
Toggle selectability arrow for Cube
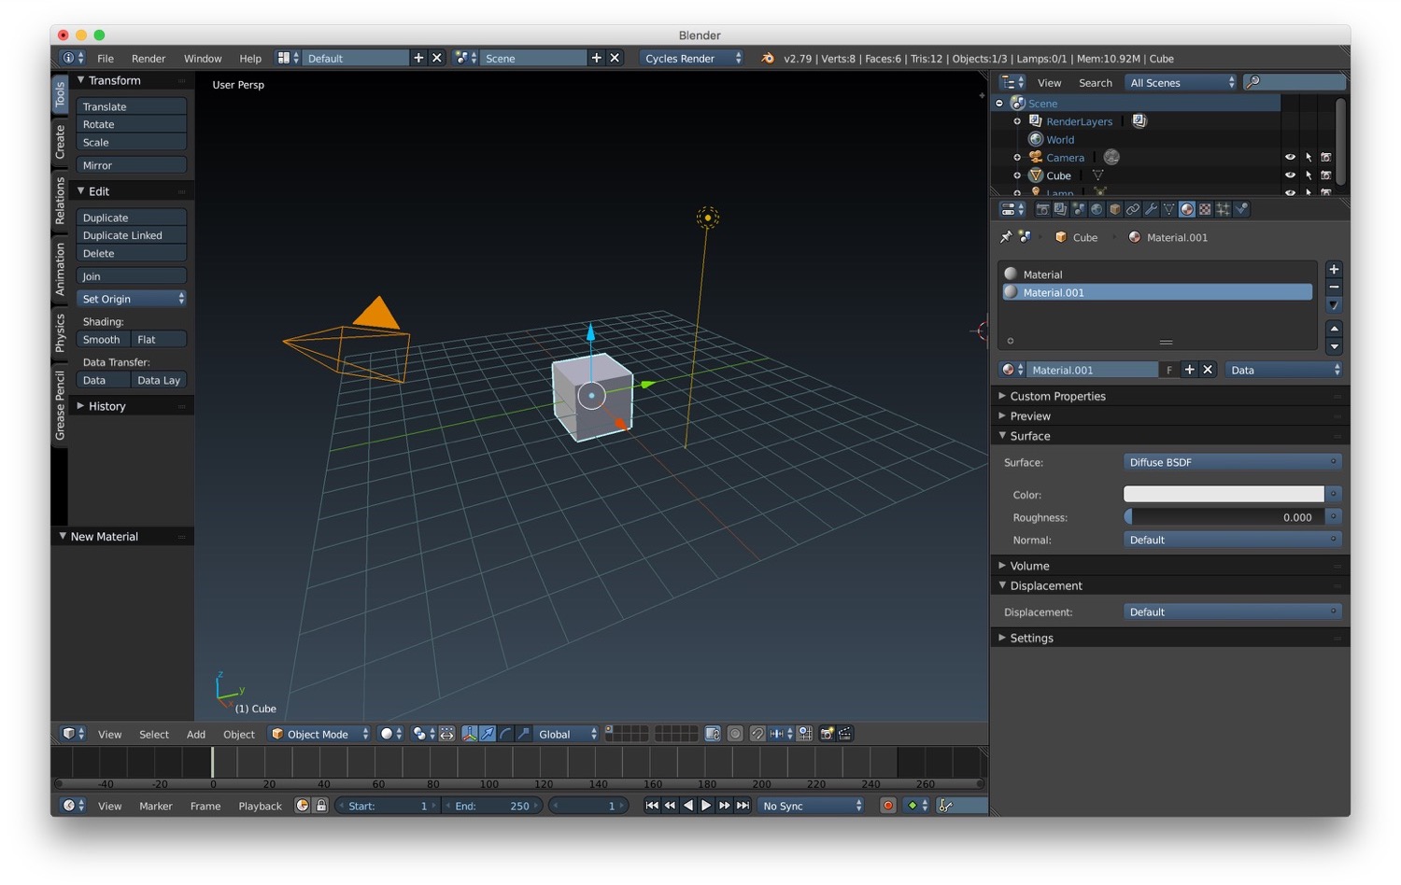pyautogui.click(x=1308, y=176)
